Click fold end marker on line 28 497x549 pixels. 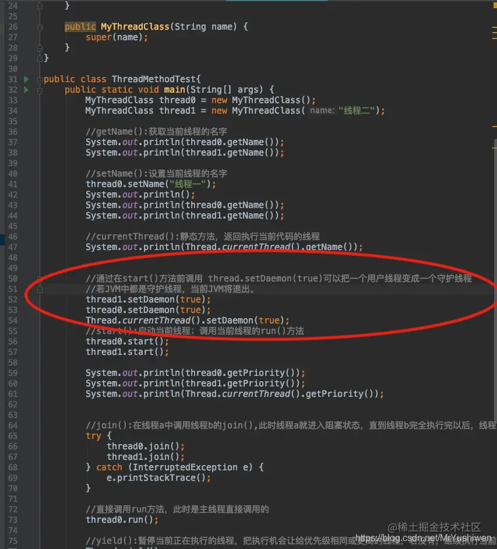tap(40, 48)
